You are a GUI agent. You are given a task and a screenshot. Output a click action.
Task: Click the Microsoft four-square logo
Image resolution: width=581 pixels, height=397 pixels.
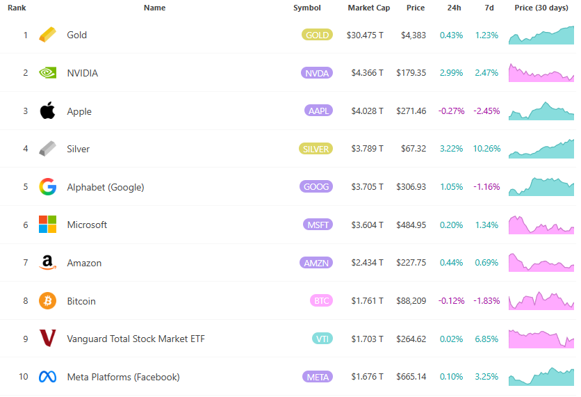point(47,225)
